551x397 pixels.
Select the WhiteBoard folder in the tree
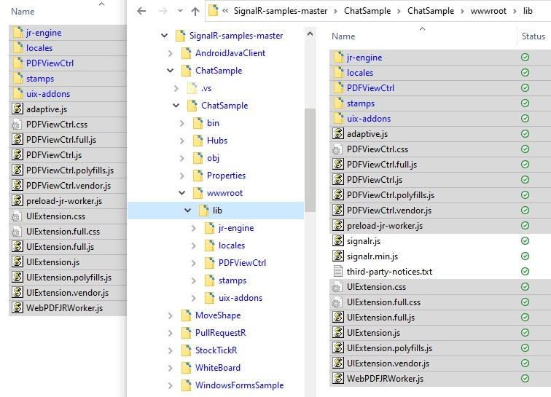218,368
